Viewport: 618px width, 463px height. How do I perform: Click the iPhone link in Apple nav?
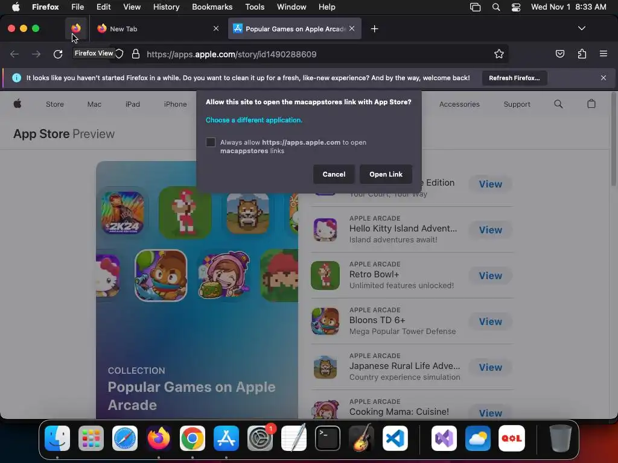(176, 104)
